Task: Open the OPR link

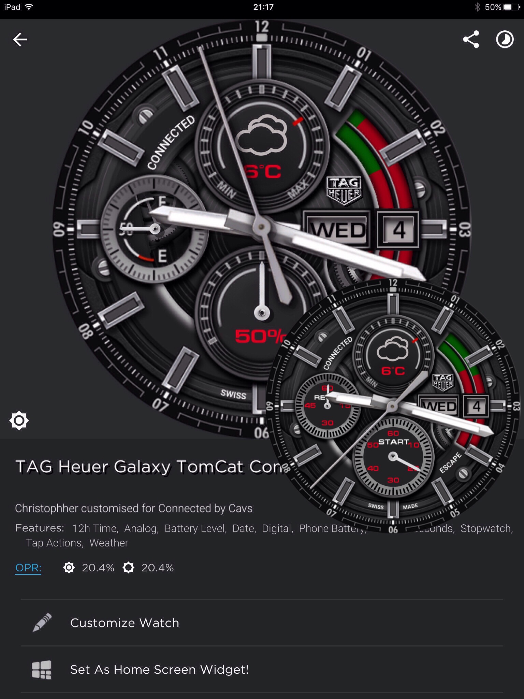Action: tap(28, 568)
